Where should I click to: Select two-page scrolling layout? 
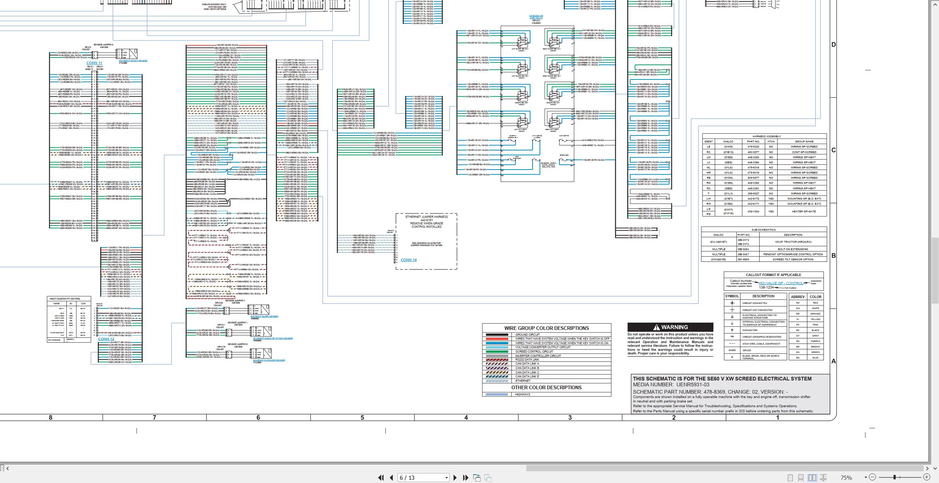click(x=823, y=478)
